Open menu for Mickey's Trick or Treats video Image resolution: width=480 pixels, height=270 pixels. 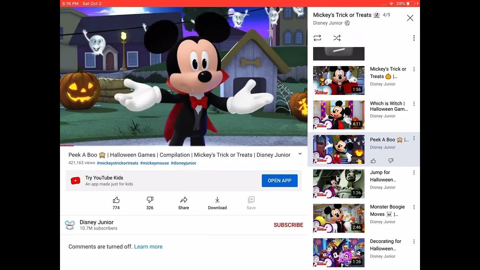coord(414,69)
